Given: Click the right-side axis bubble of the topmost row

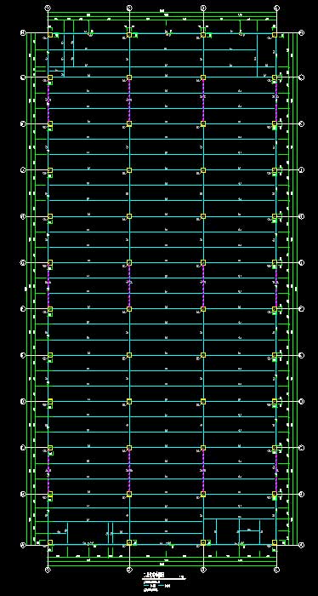Looking at the screenshot, I should [302, 33].
